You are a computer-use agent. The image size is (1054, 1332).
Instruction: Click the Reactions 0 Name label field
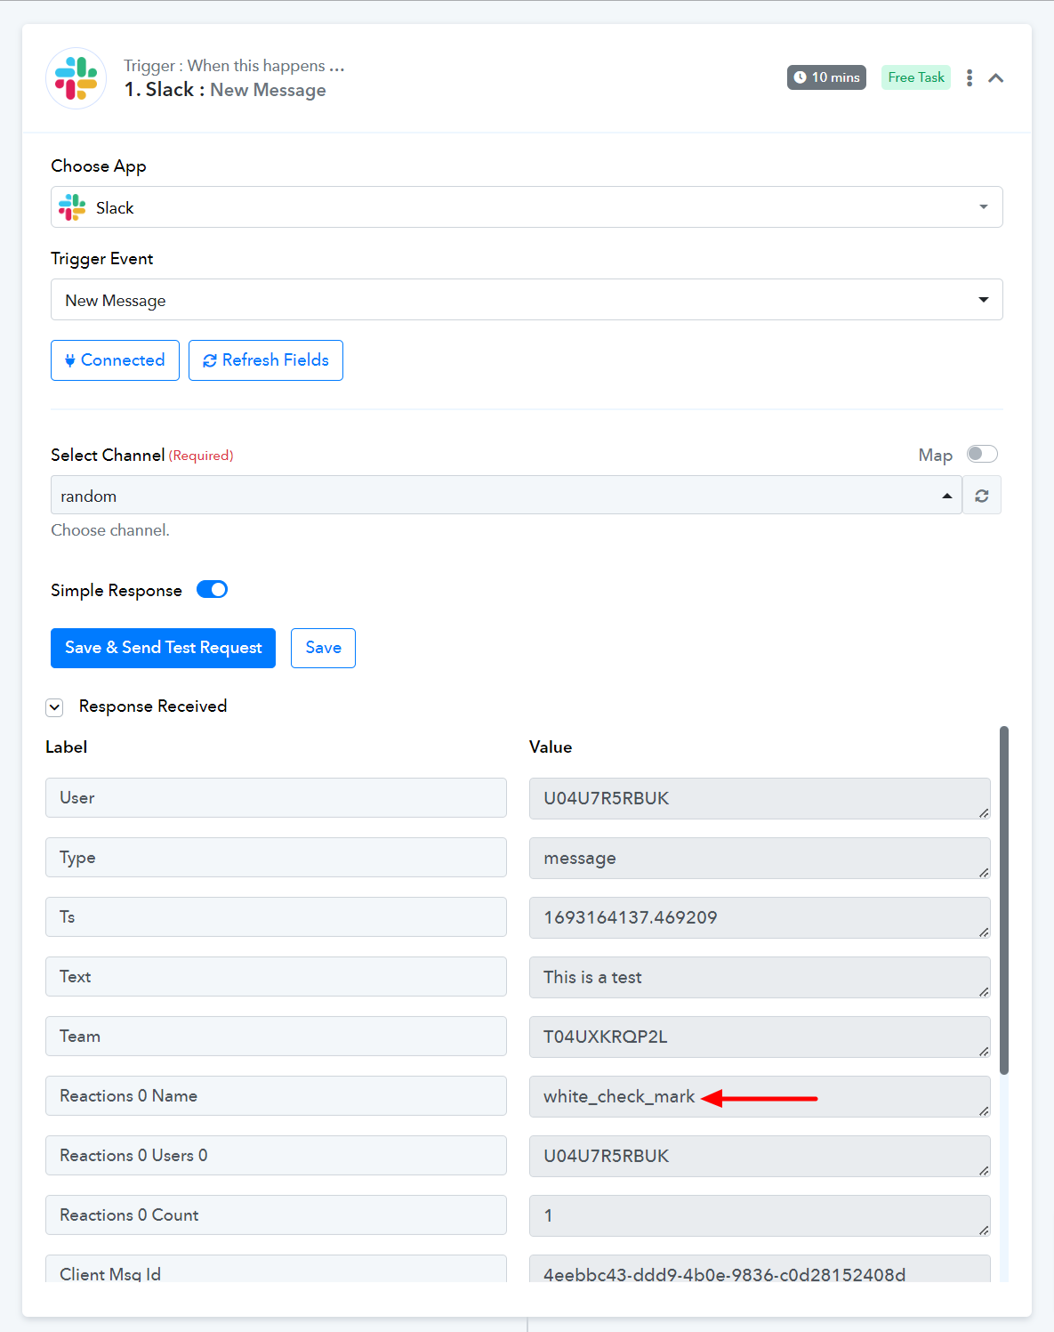coord(276,1096)
